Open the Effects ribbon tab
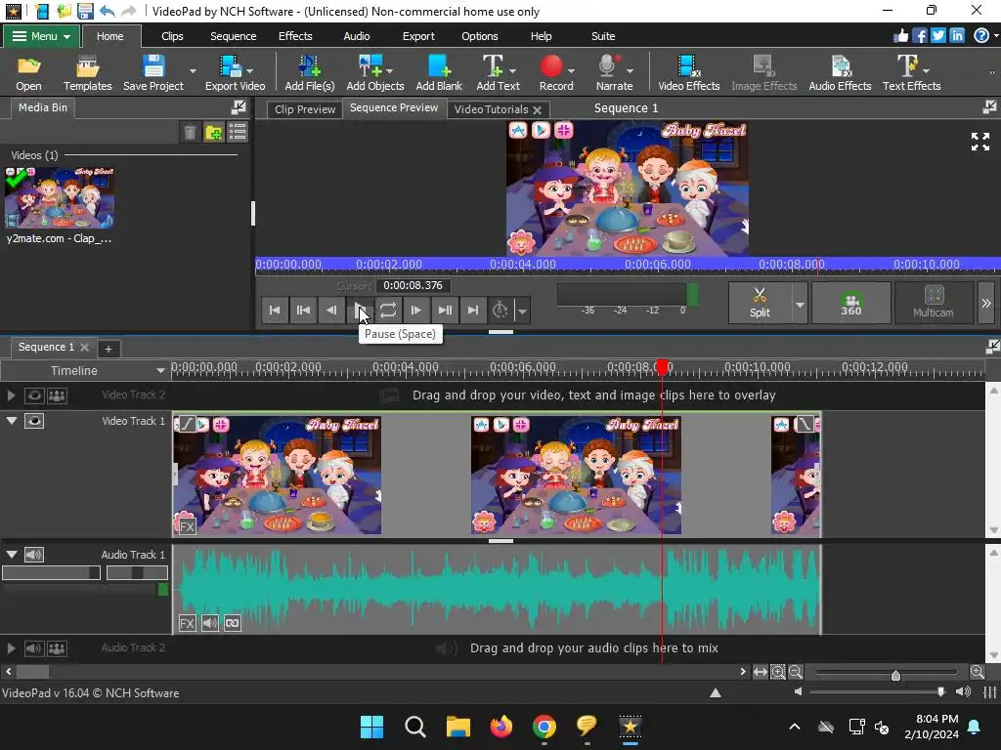This screenshot has width=1001, height=750. [295, 36]
